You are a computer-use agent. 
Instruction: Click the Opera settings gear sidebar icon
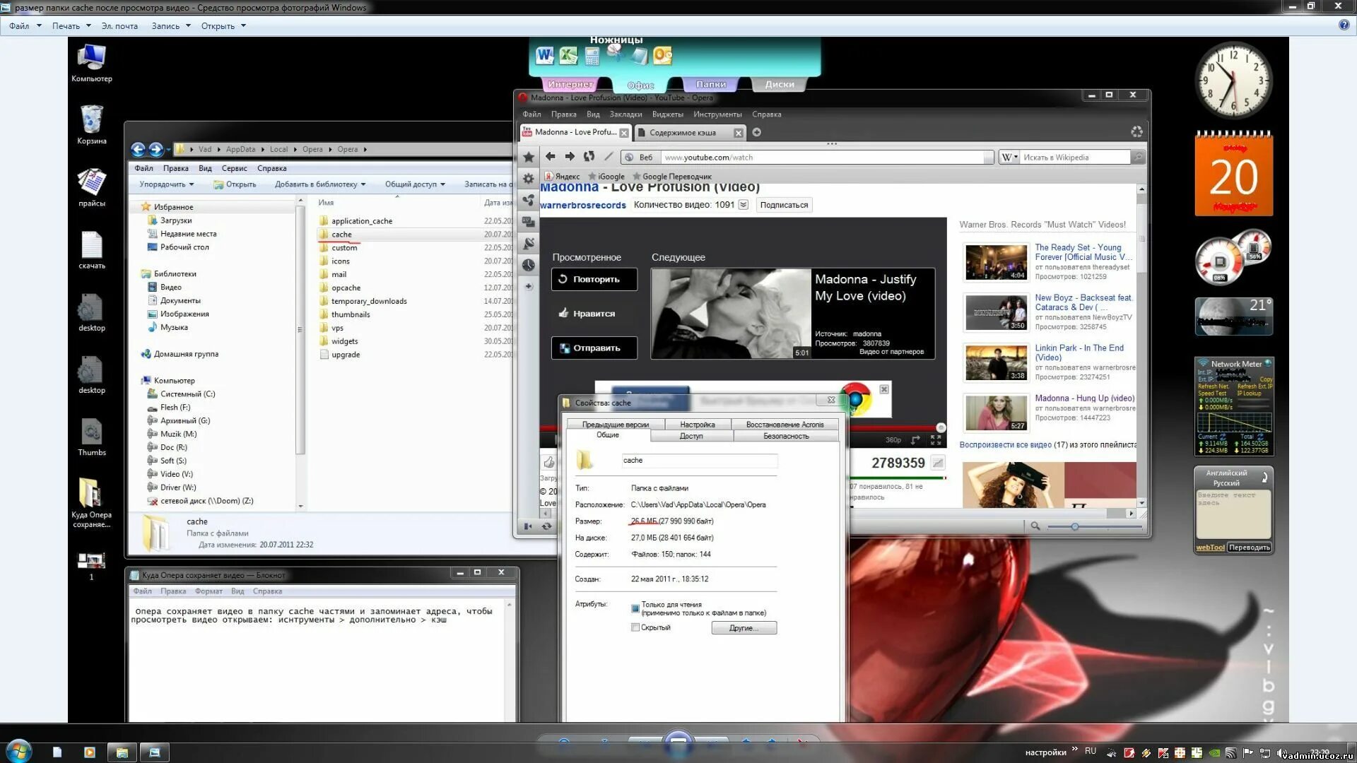point(529,179)
